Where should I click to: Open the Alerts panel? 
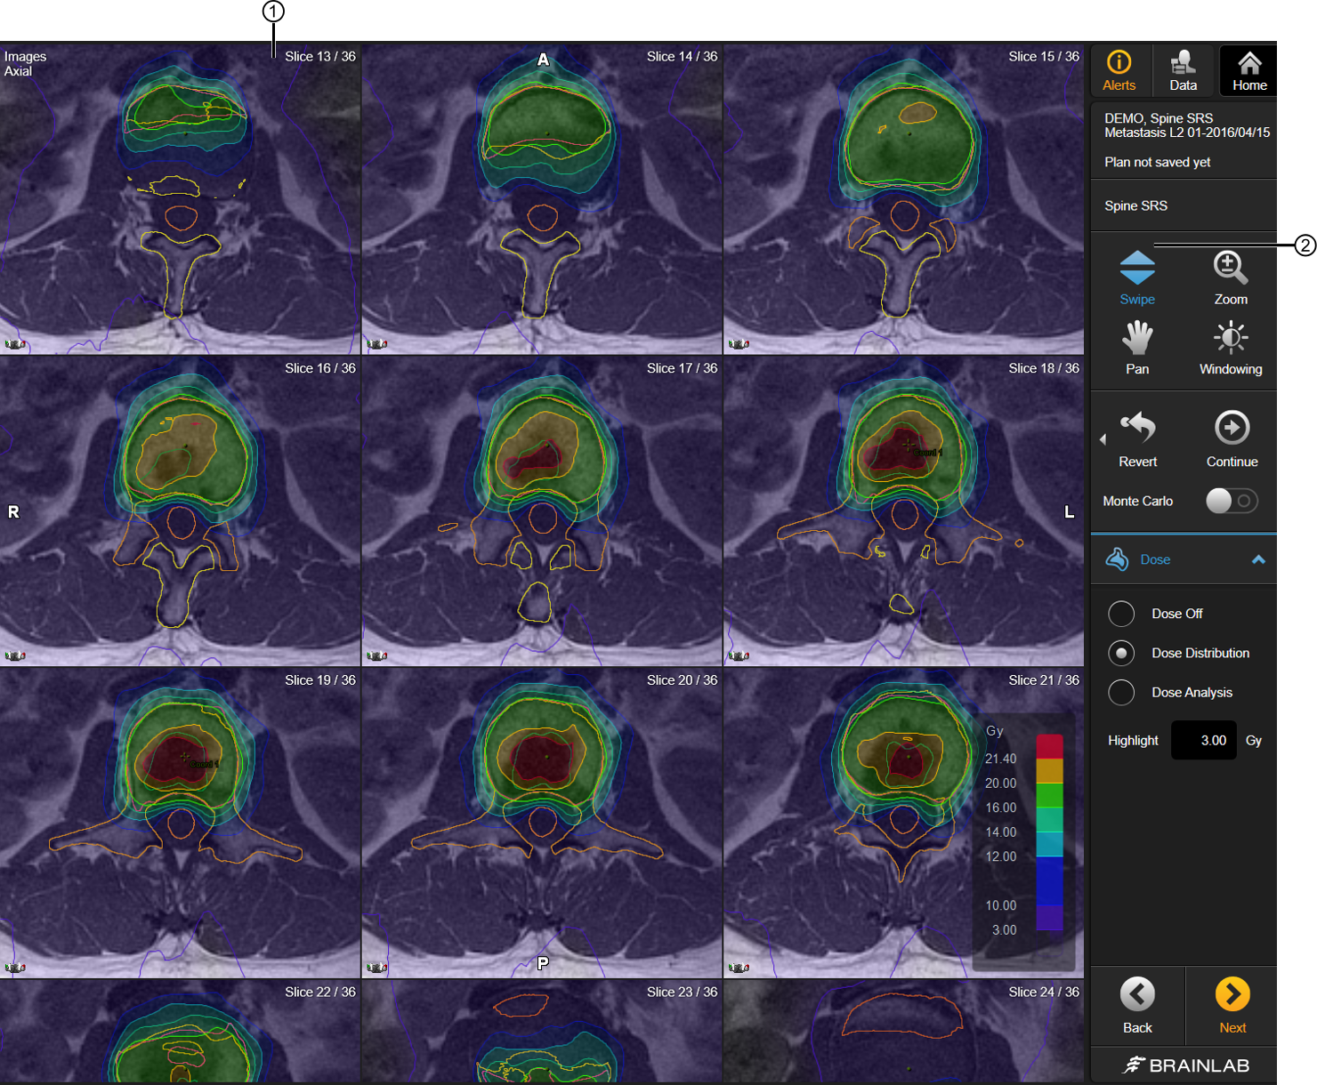click(x=1119, y=70)
